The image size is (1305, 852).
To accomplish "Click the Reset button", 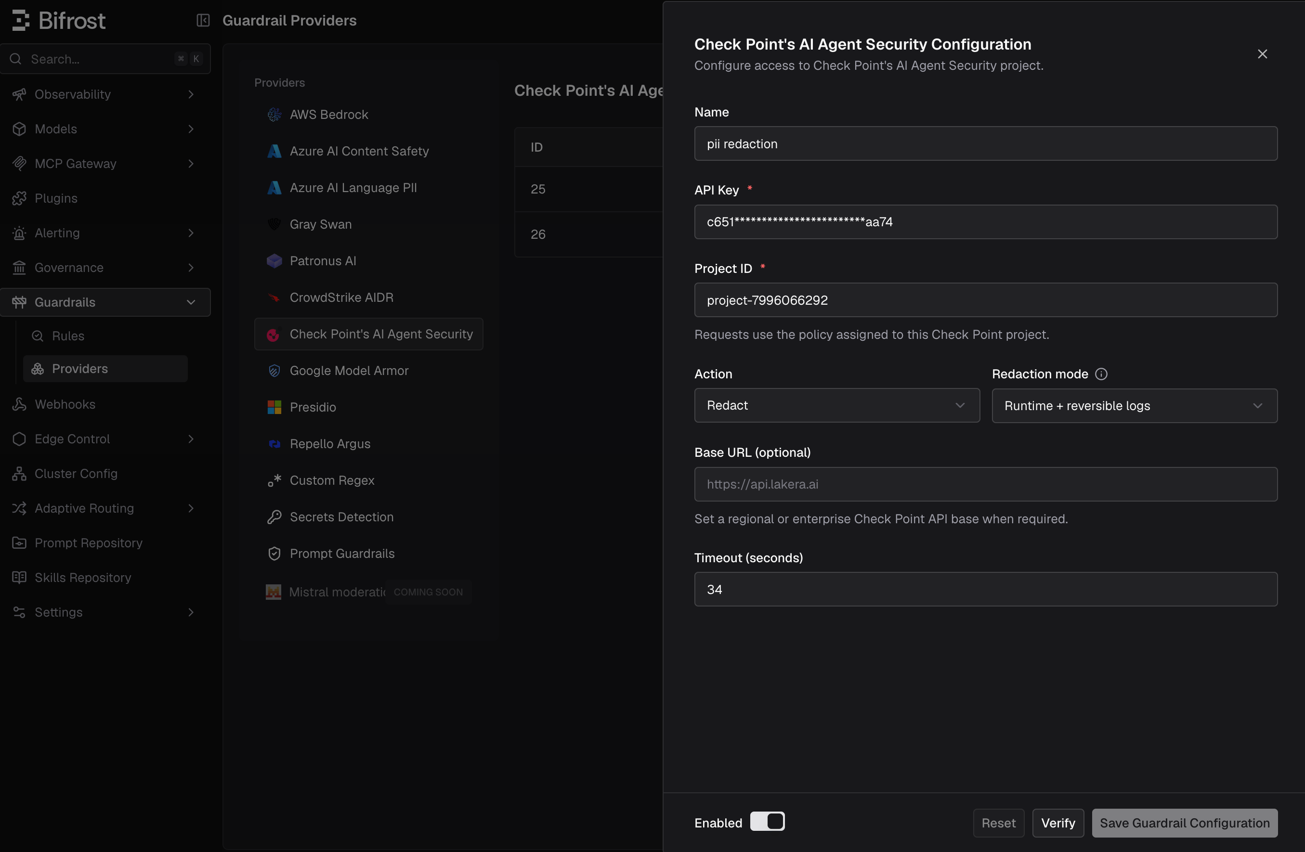I will click(998, 823).
